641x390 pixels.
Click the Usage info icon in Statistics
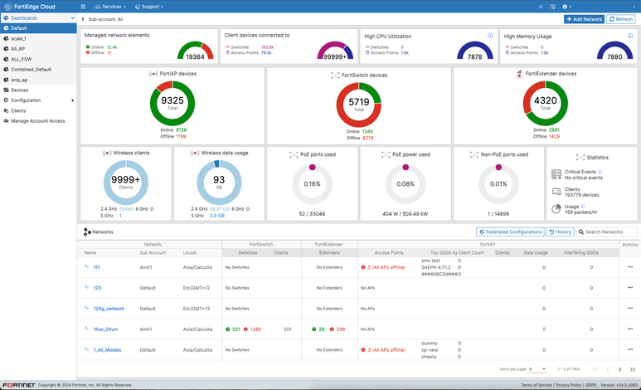[x=583, y=206]
